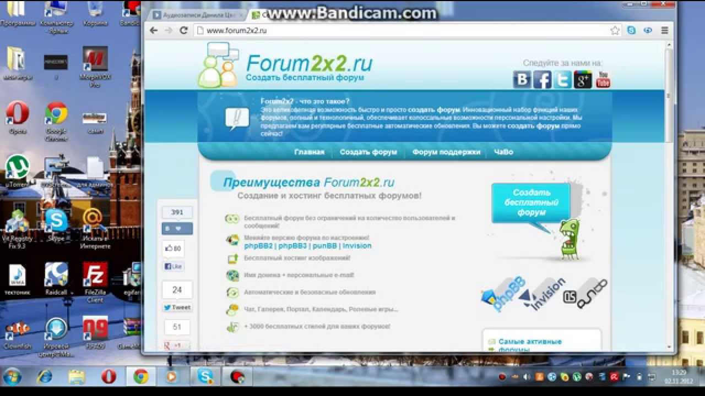Click the Tweet button
Image resolution: width=705 pixels, height=396 pixels.
pyautogui.click(x=177, y=307)
